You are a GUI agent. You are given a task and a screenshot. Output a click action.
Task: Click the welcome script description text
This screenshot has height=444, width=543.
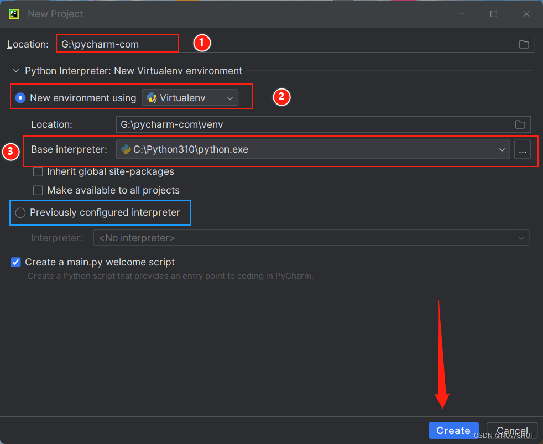point(170,276)
